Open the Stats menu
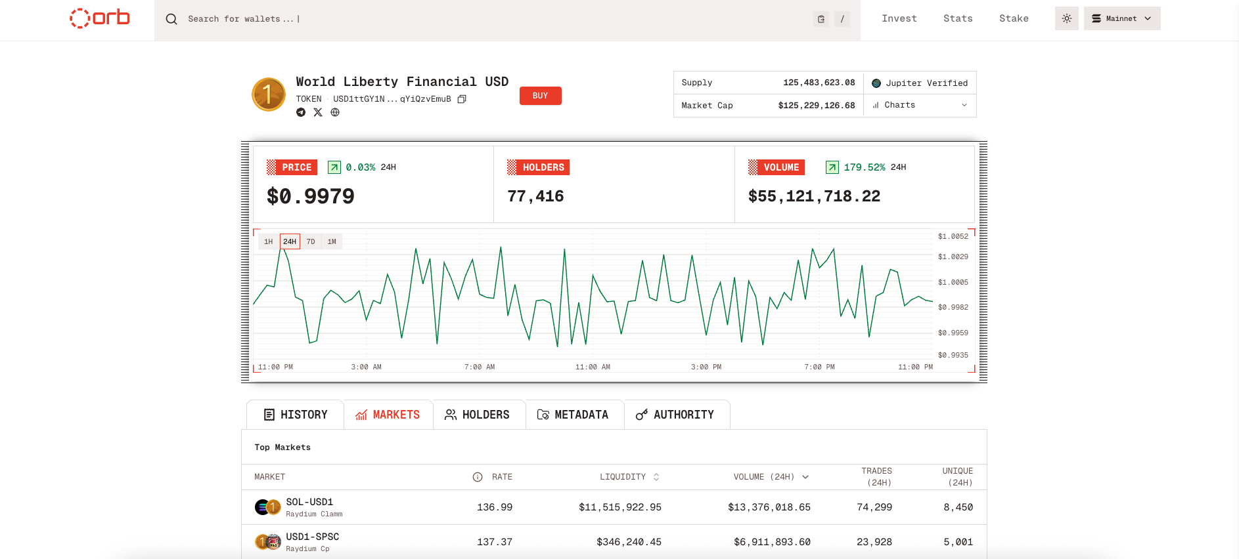The height and width of the screenshot is (559, 1239). [958, 18]
